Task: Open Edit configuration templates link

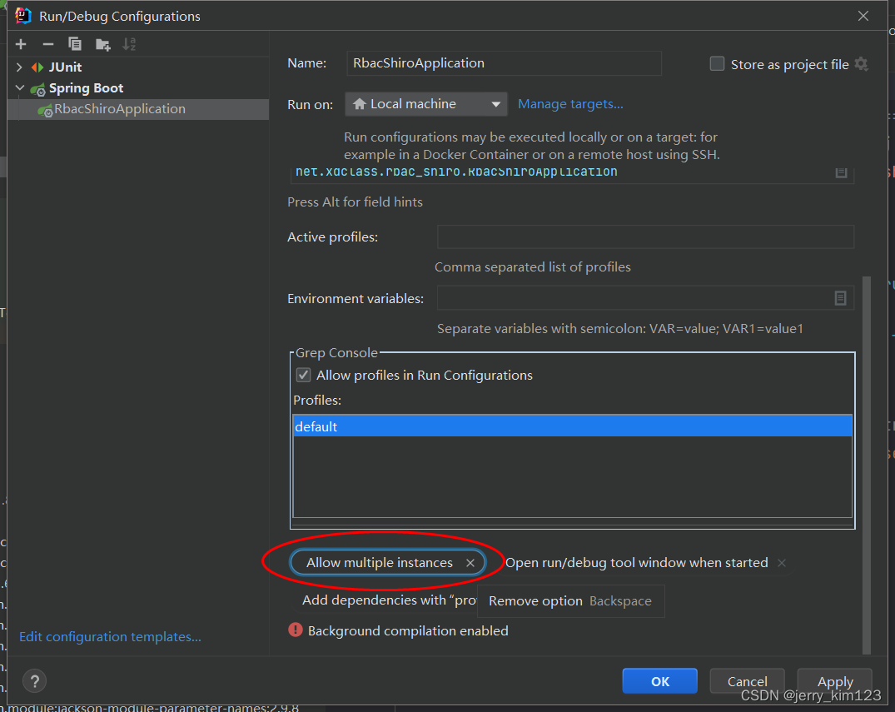Action: [110, 636]
